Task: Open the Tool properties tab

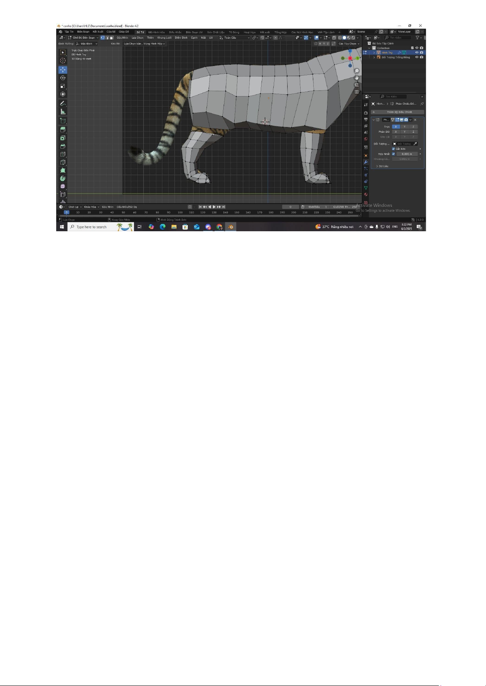Action: point(366,105)
